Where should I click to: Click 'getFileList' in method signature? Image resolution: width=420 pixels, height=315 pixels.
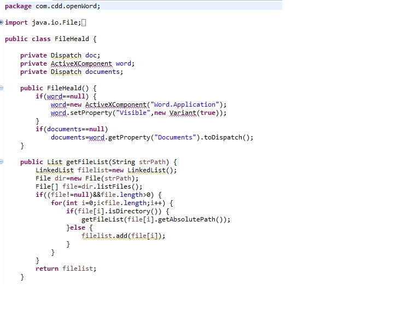click(87, 162)
